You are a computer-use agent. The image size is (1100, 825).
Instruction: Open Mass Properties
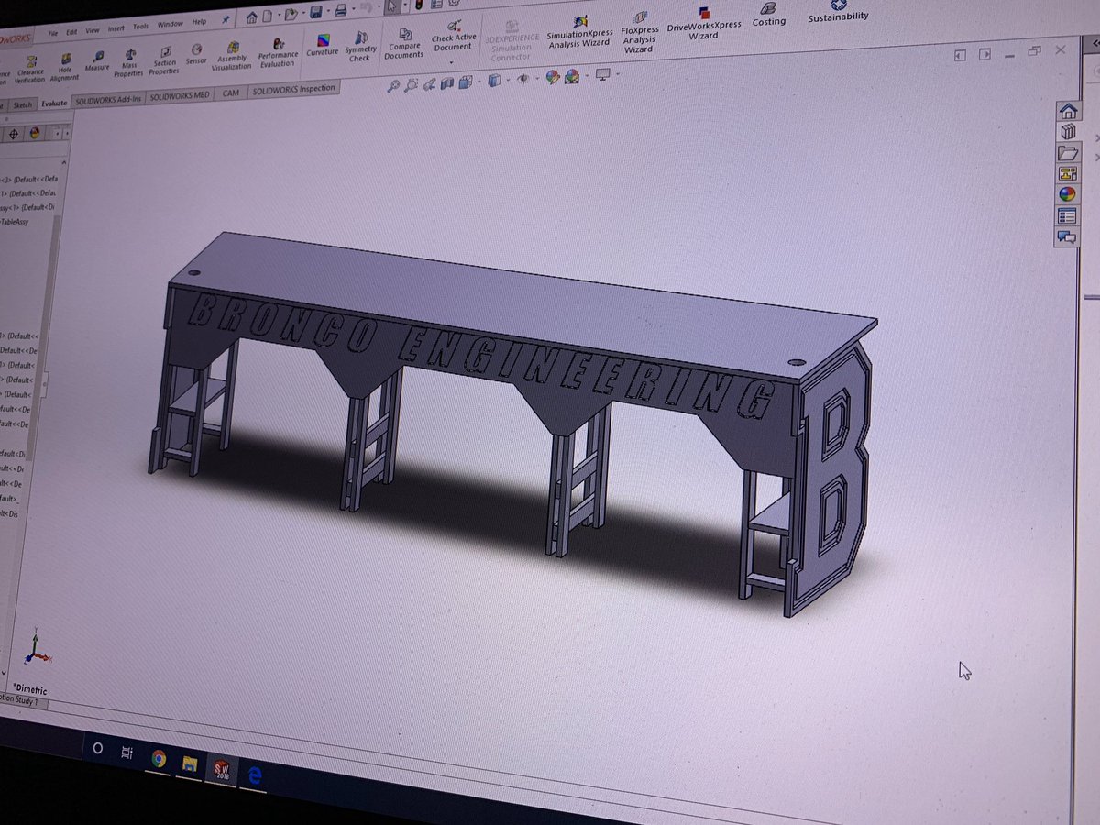point(129,62)
